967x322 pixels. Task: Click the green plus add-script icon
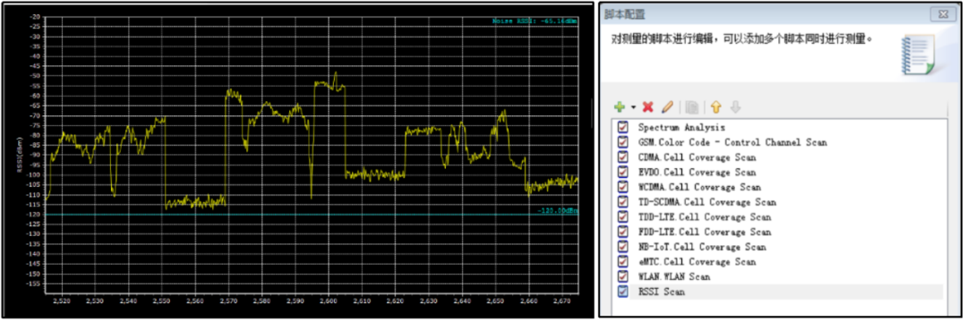click(x=620, y=107)
